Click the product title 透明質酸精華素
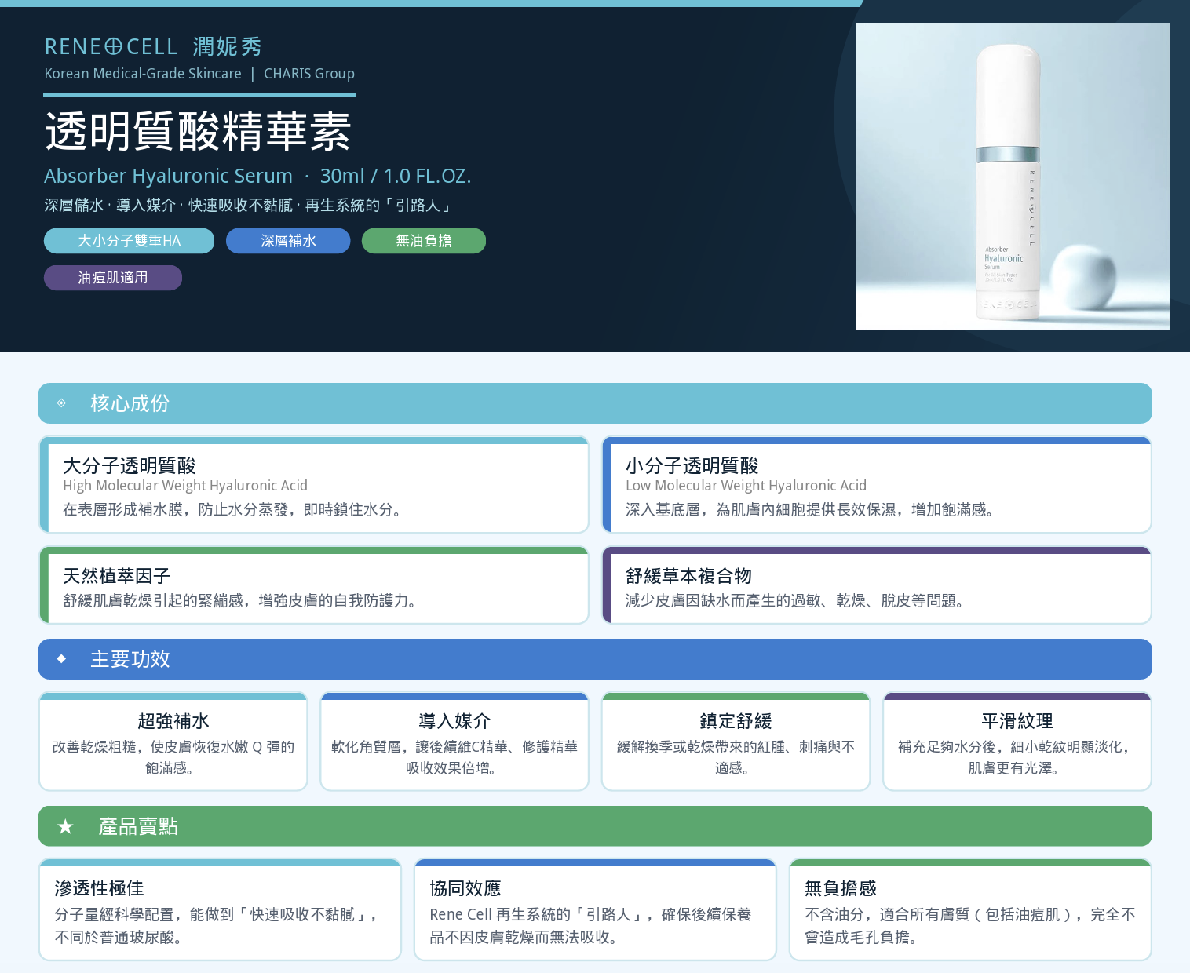1190x973 pixels. (x=198, y=131)
